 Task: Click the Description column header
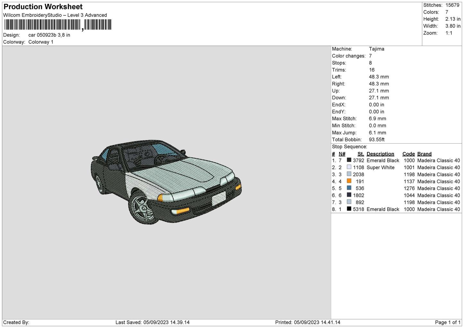pyautogui.click(x=380, y=154)
